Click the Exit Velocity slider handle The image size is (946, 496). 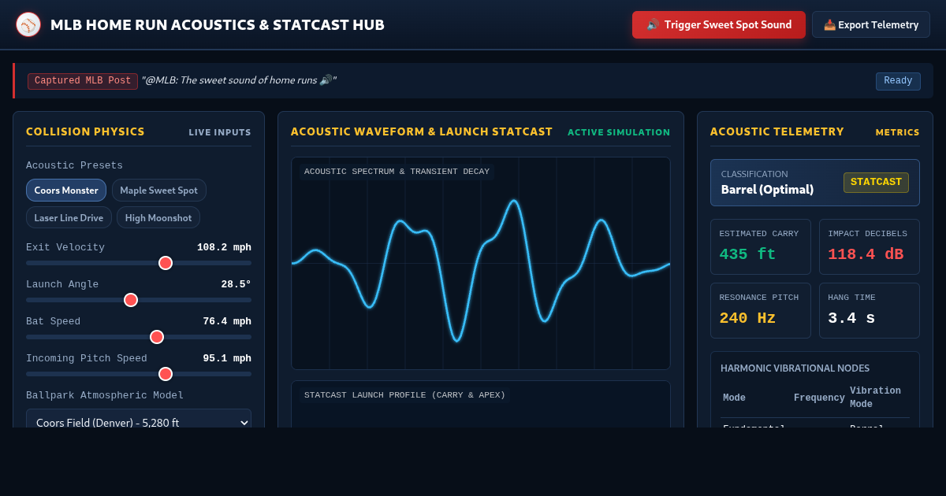point(166,263)
